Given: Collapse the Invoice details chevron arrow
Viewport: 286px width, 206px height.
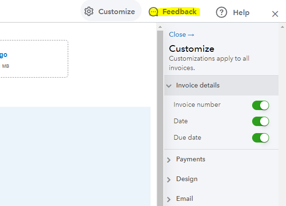Looking at the screenshot, I should pyautogui.click(x=168, y=86).
